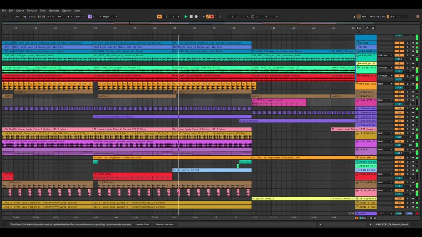The width and height of the screenshot is (422, 237).
Task: Click Remind me later
Action: pos(165,224)
